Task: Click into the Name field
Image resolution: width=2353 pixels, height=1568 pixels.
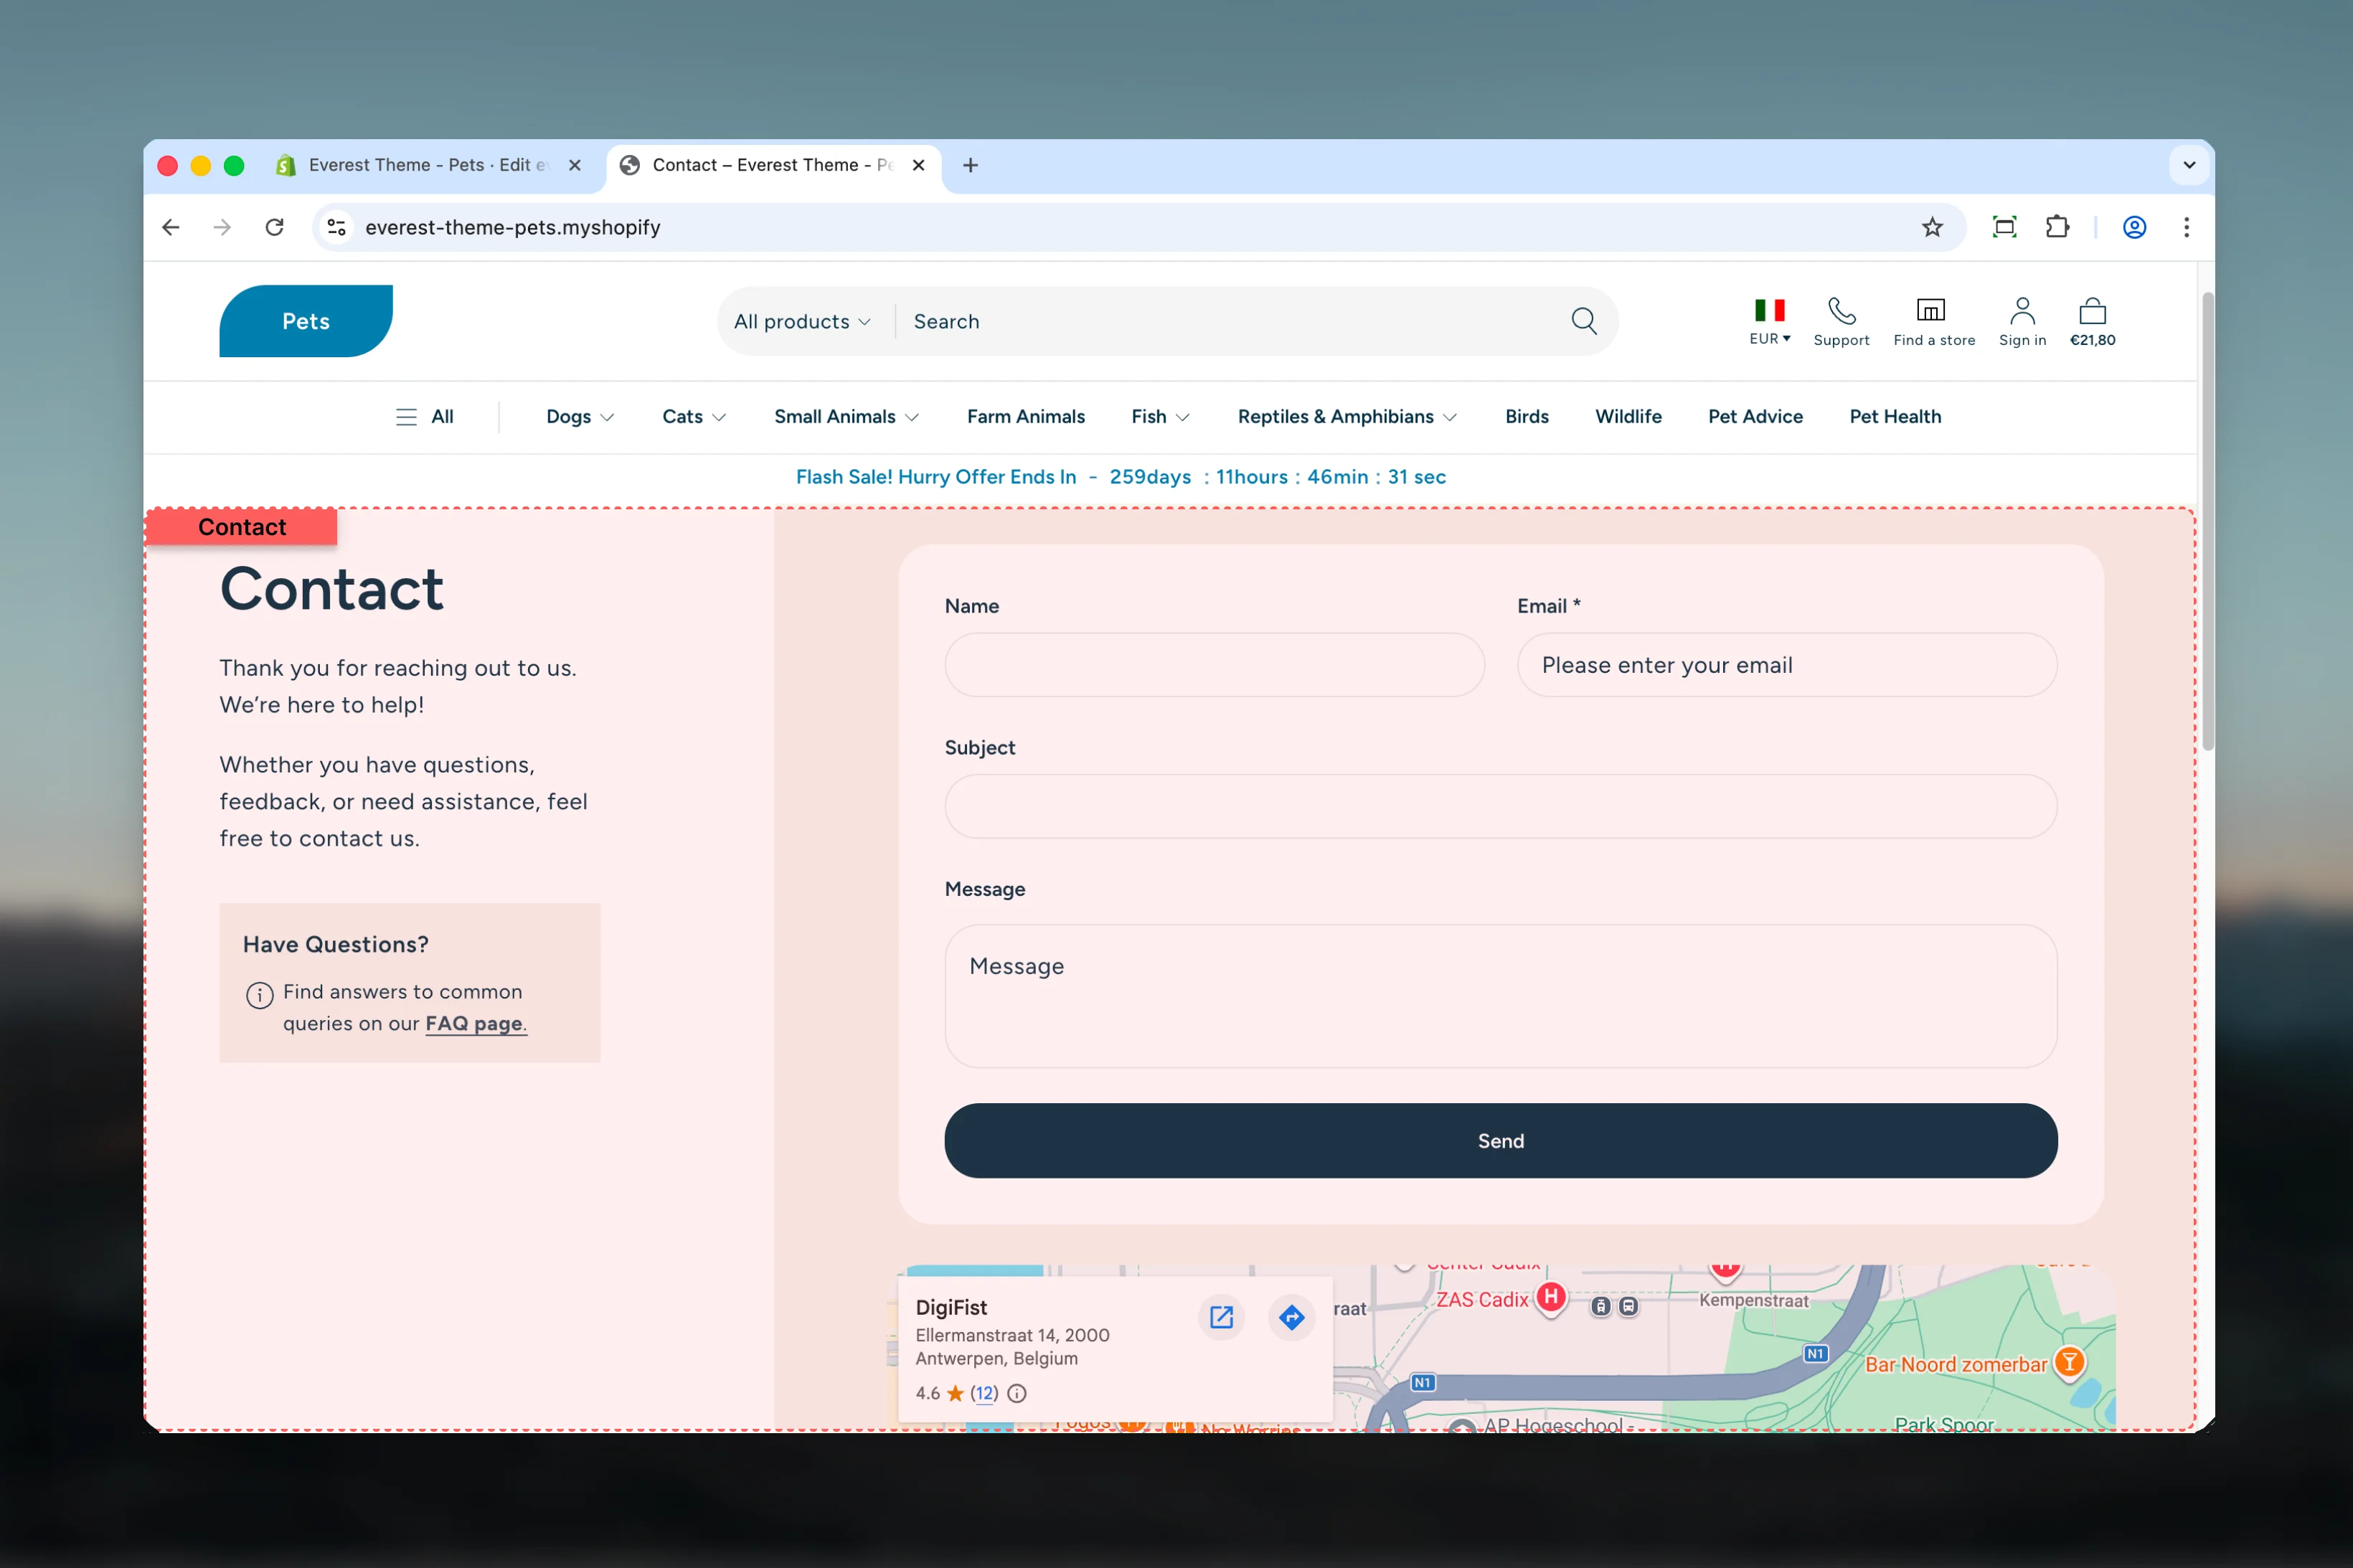Action: tap(1214, 665)
